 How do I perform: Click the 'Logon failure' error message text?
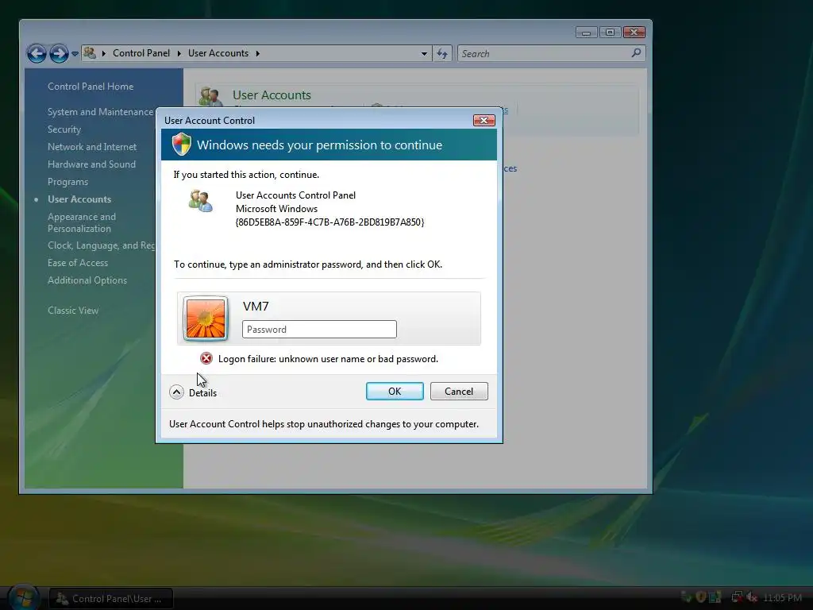click(x=328, y=359)
